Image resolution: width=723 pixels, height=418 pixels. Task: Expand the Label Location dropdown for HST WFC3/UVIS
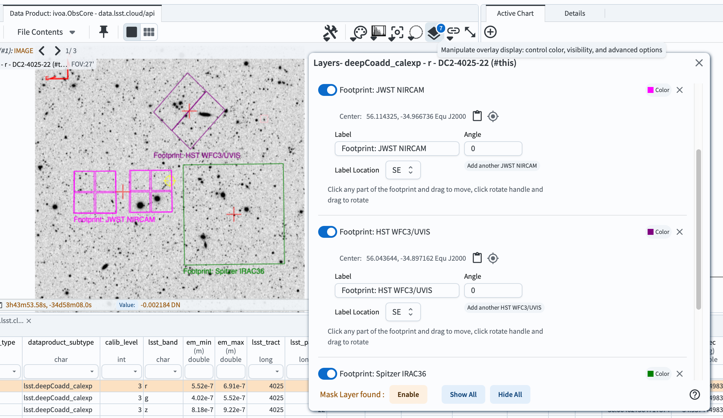click(x=402, y=312)
